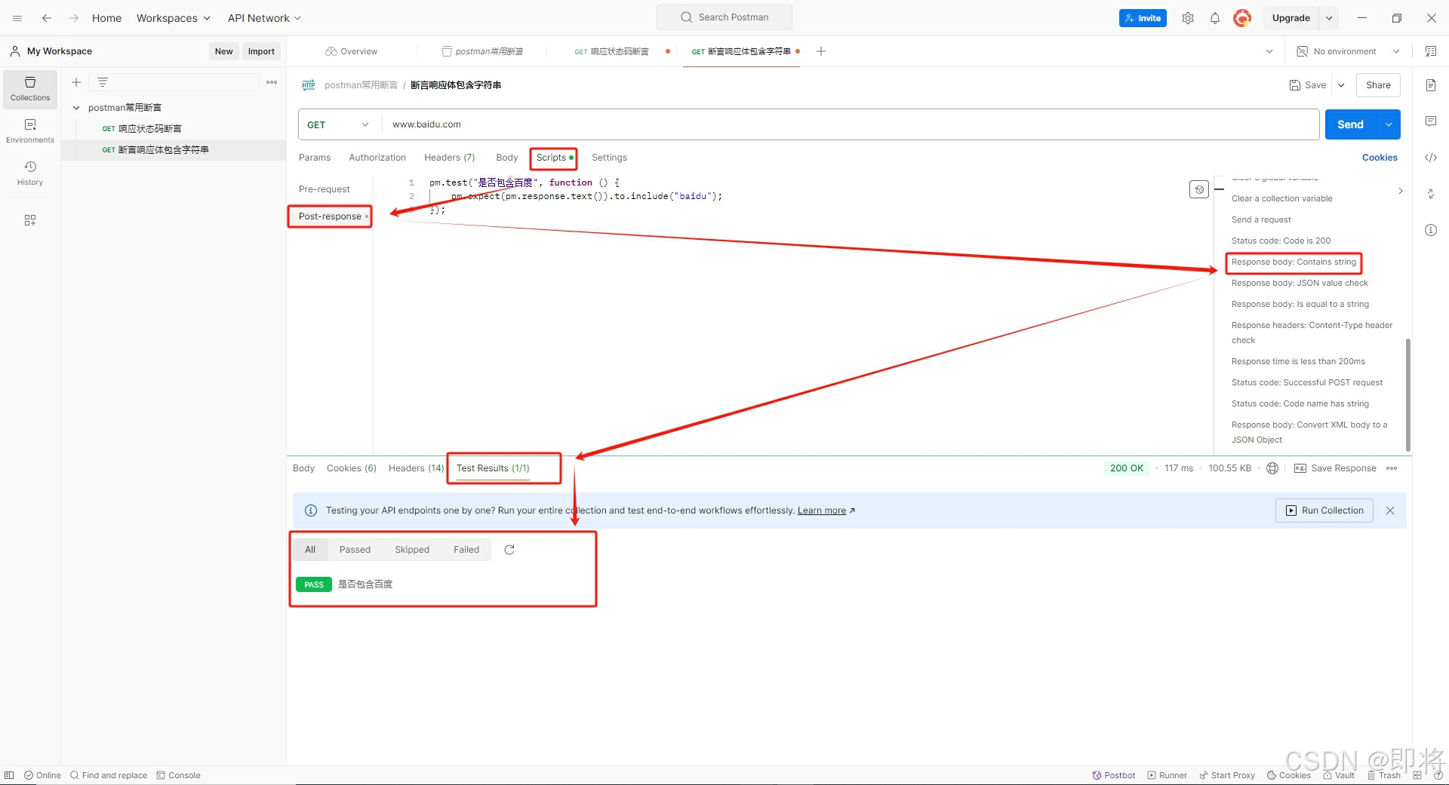This screenshot has width=1449, height=785.
Task: Switch to the request Body tab
Action: (507, 158)
